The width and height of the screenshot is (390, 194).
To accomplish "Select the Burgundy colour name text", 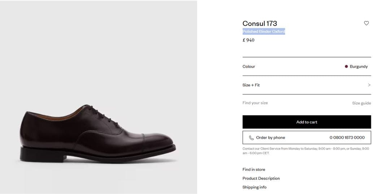I will tap(359, 66).
